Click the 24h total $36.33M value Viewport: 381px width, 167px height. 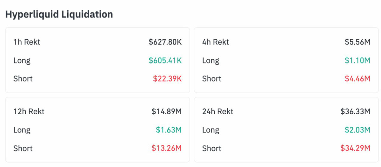point(355,111)
